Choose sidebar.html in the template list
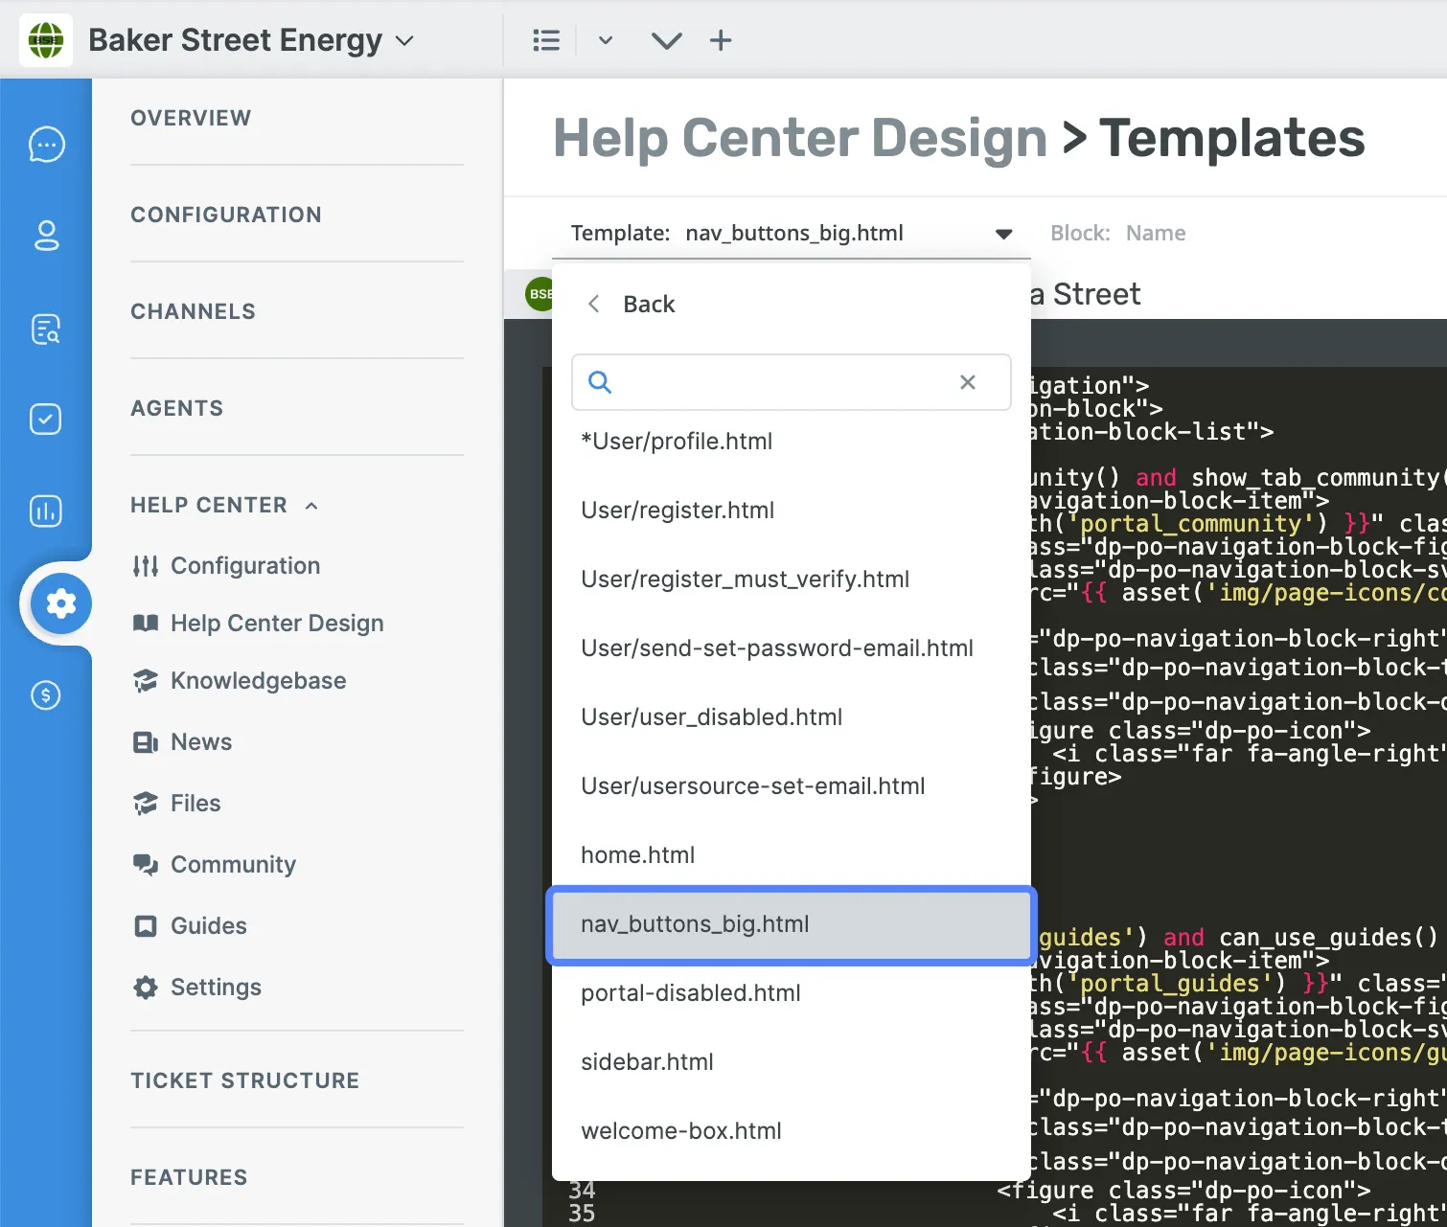The width and height of the screenshot is (1447, 1227). [647, 1062]
